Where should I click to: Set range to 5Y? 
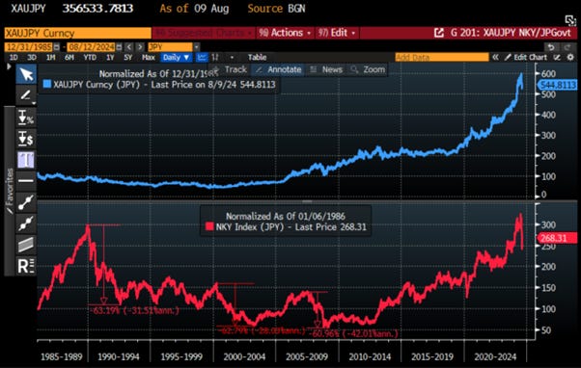click(127, 58)
